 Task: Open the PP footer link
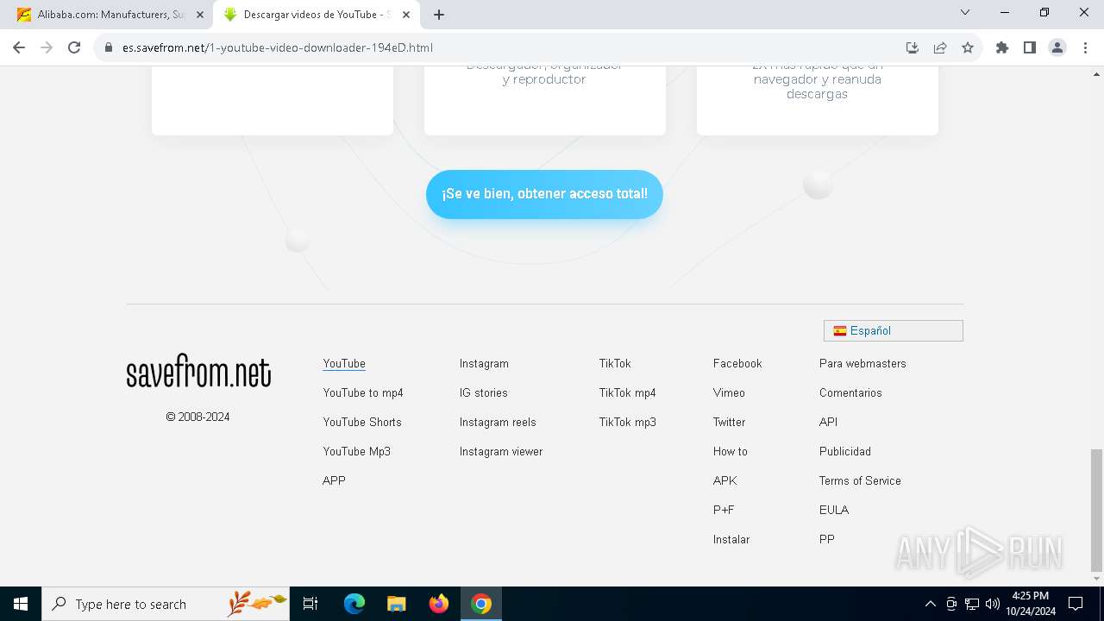[827, 540]
